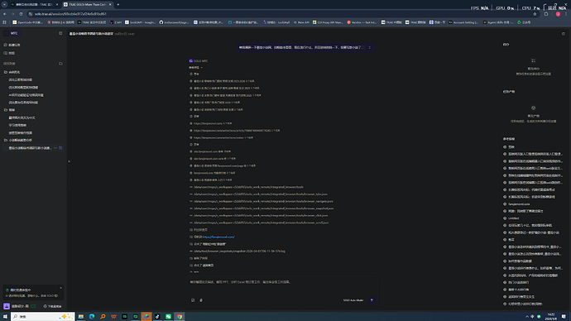Reload the page with the refresh icon

[21, 14]
